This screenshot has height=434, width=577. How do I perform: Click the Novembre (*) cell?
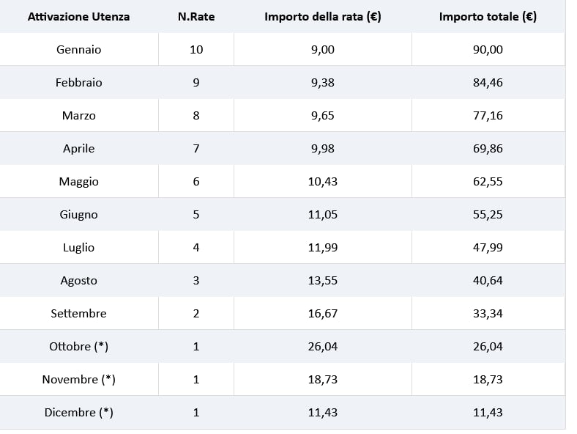click(78, 380)
